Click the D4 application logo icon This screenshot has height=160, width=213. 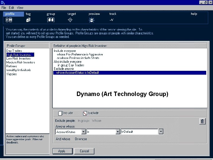3,2
